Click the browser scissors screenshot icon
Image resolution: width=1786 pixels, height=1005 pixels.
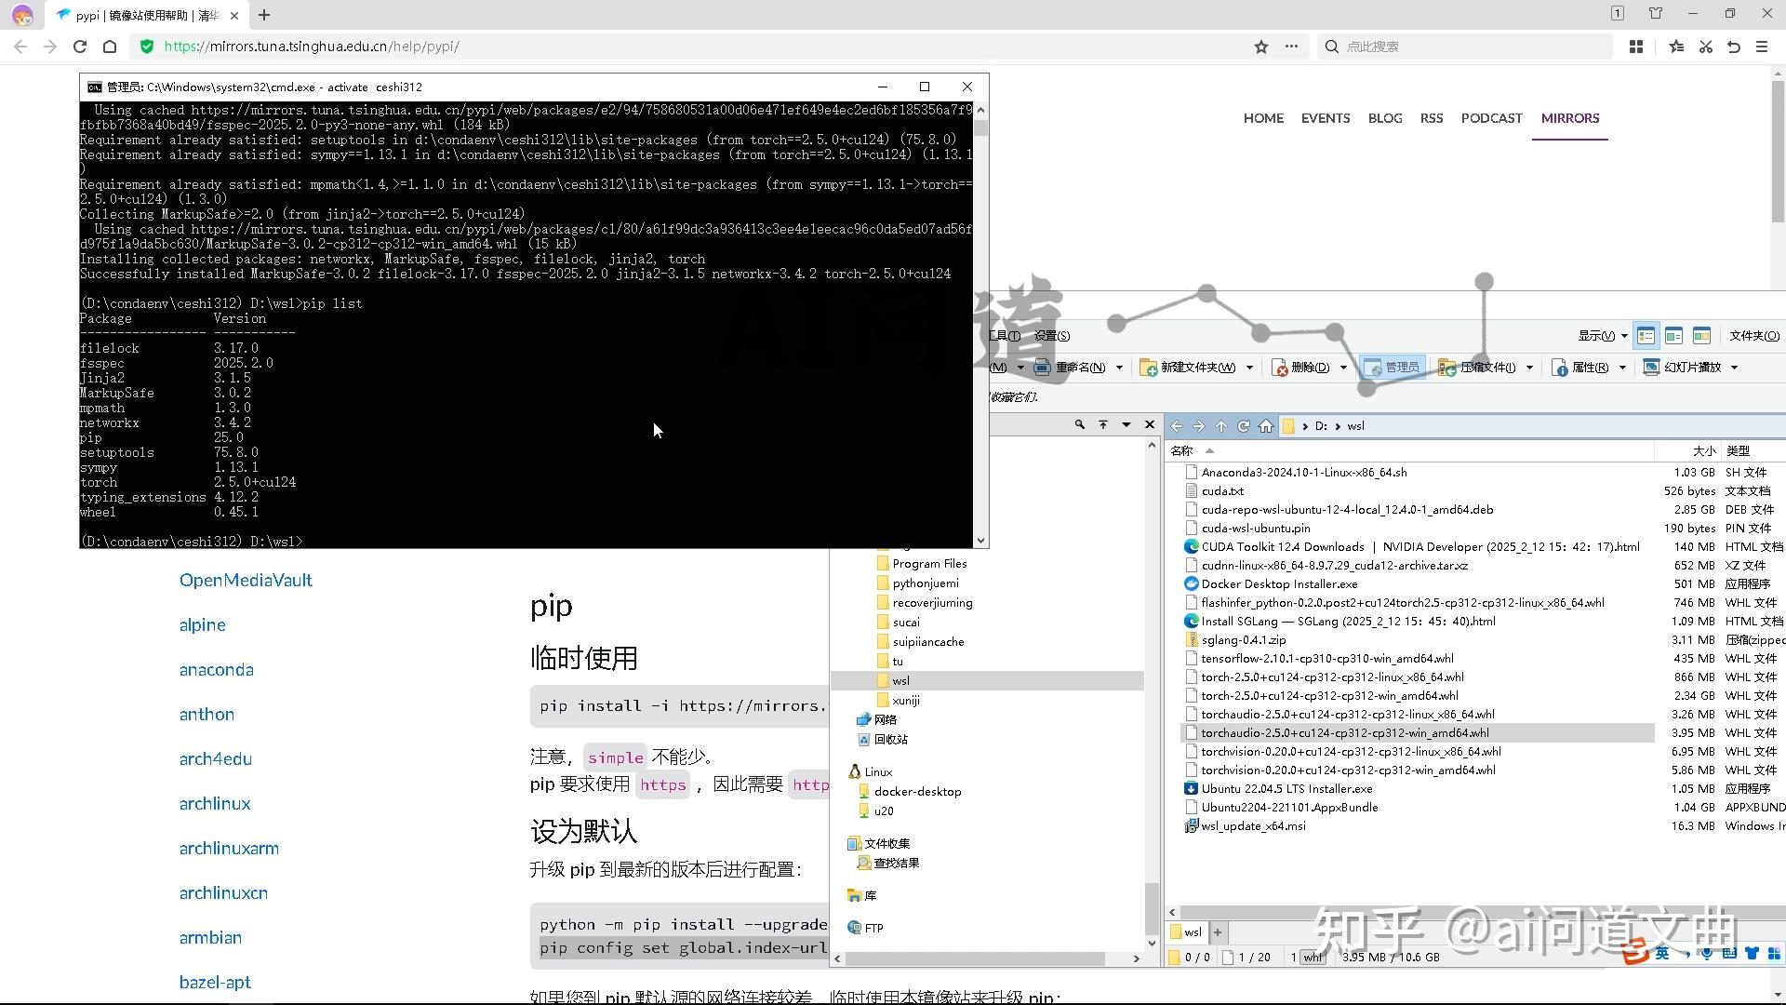coord(1705,46)
